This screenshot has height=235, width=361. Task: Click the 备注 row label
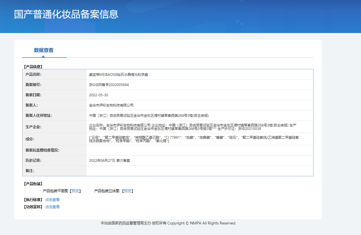[x=30, y=171]
